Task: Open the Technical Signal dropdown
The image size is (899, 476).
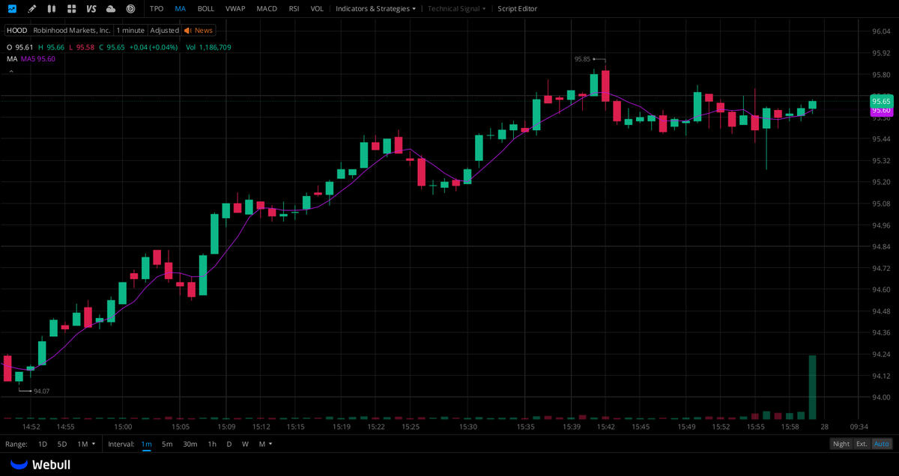Action: 457,9
